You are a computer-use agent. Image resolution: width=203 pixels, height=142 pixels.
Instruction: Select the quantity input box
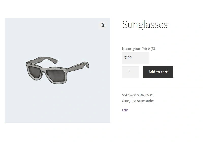coord(131,72)
